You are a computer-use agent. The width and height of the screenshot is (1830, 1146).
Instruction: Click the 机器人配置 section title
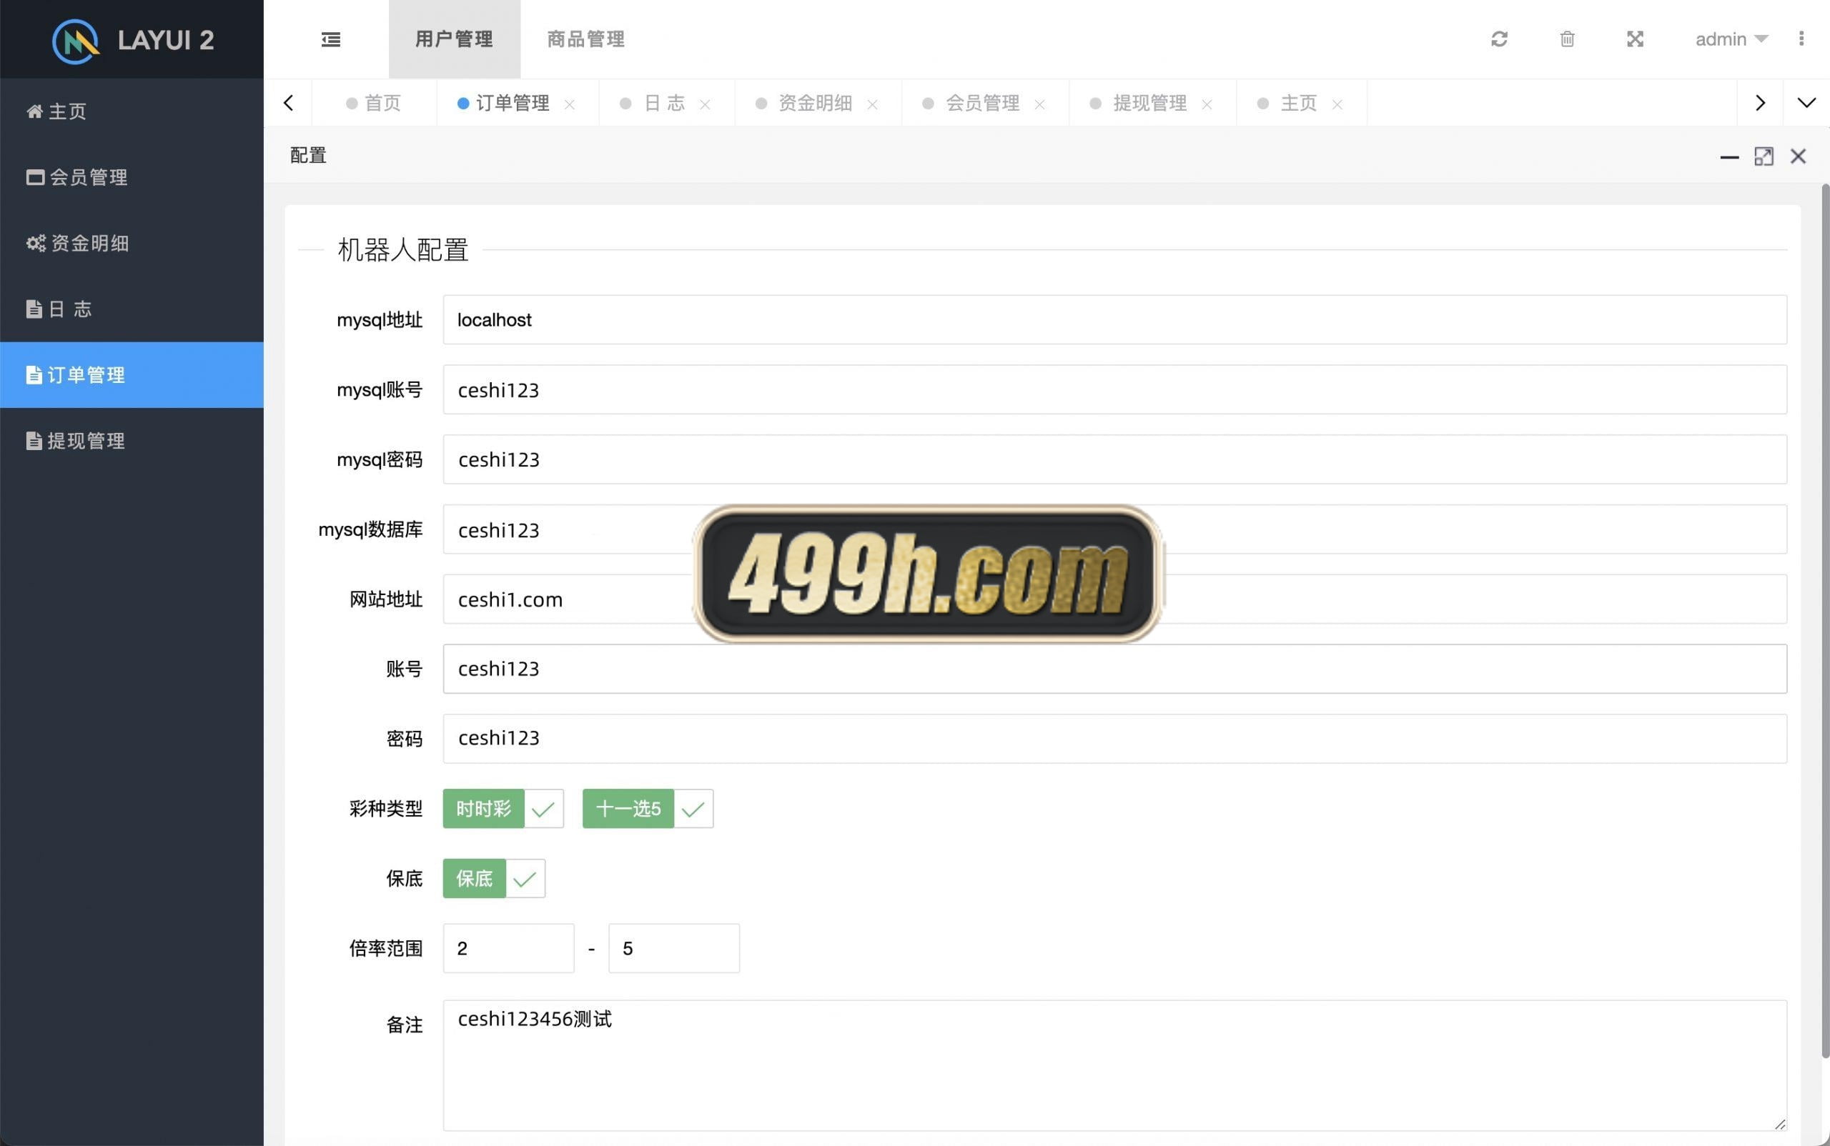402,250
